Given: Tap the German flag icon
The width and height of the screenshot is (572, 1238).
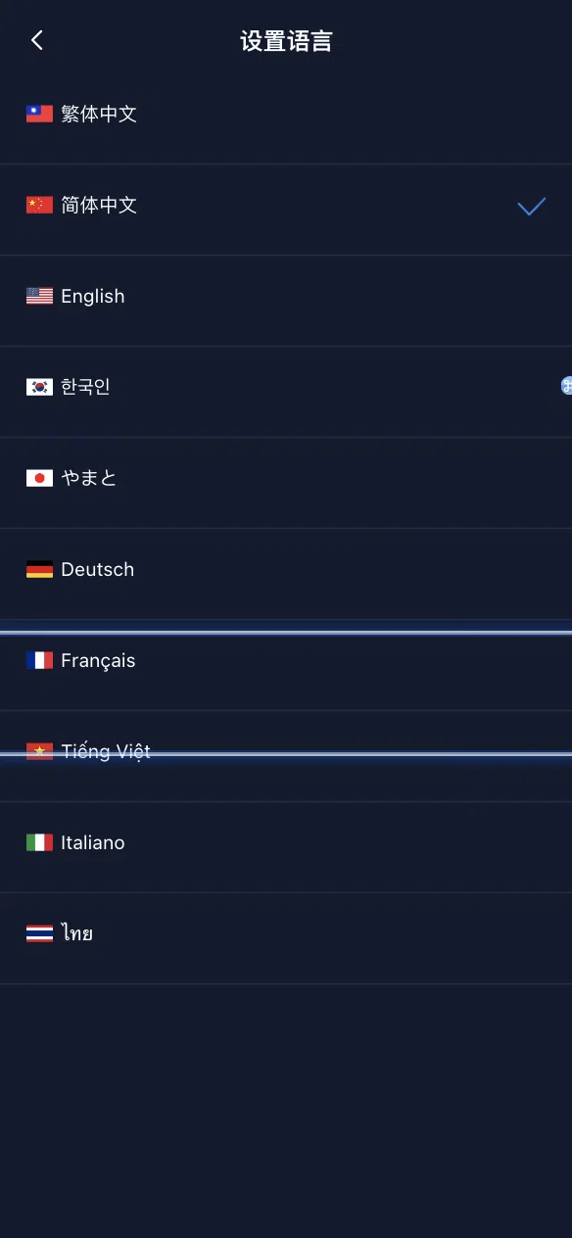Looking at the screenshot, I should point(39,569).
